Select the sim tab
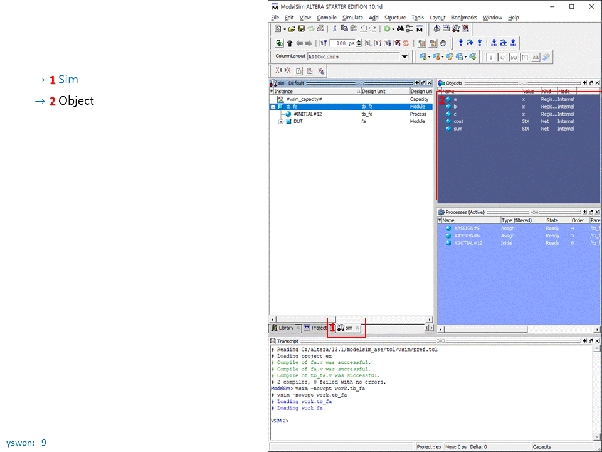Viewport: 602px width, 452px height. point(349,328)
